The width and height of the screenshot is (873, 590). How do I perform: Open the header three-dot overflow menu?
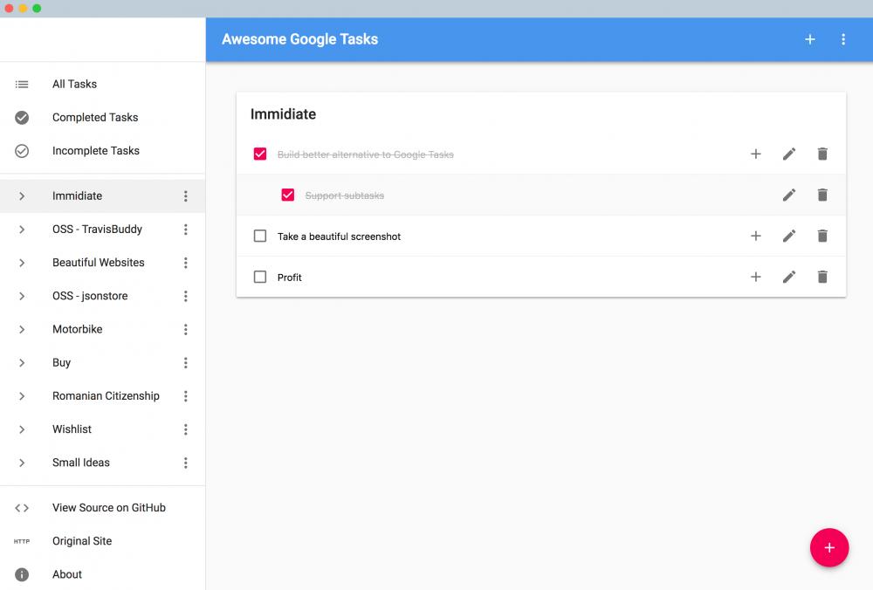coord(843,39)
